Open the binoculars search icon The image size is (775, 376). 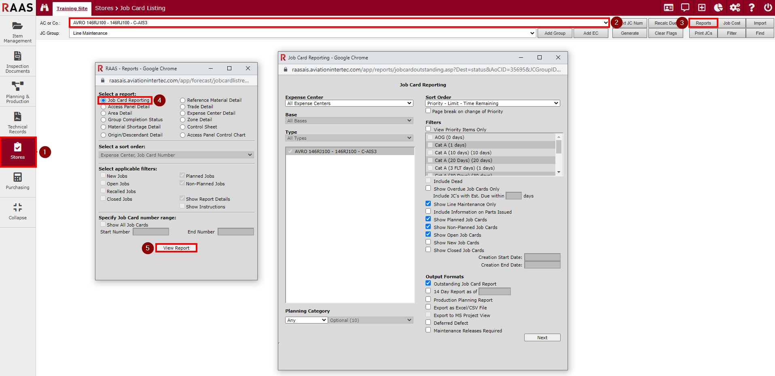44,8
